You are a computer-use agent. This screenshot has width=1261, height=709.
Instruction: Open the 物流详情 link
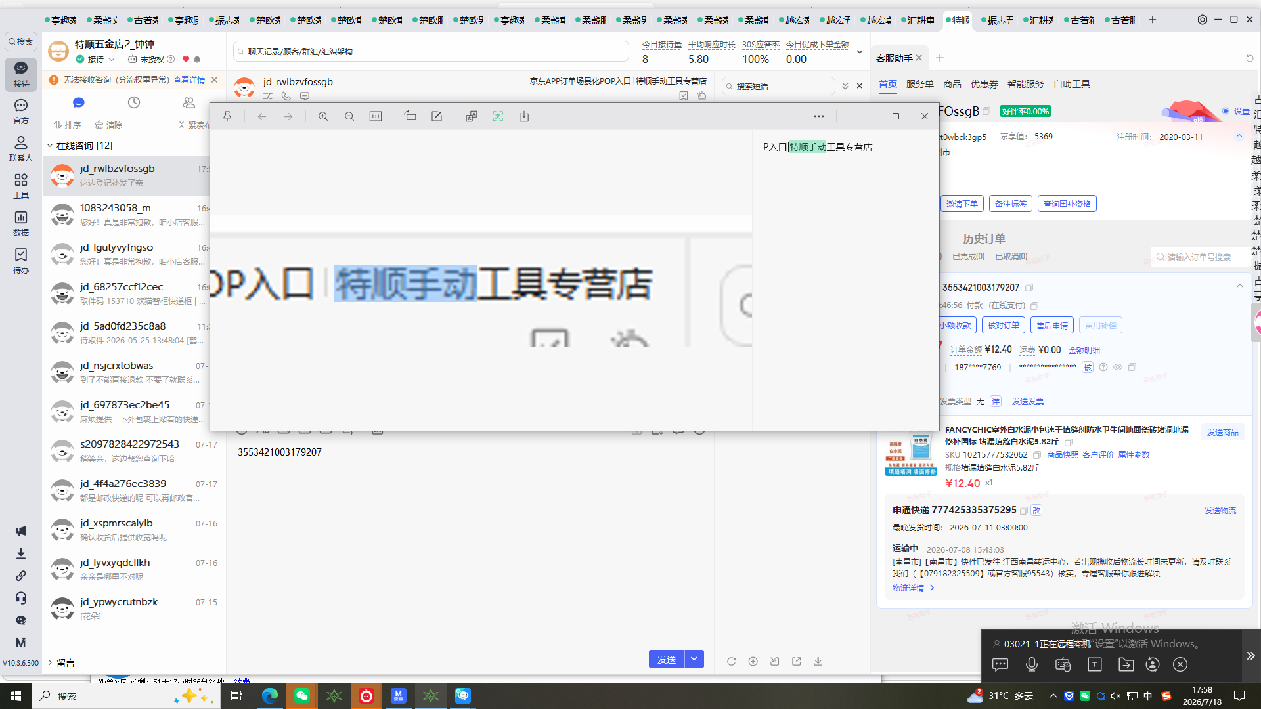[x=913, y=588]
